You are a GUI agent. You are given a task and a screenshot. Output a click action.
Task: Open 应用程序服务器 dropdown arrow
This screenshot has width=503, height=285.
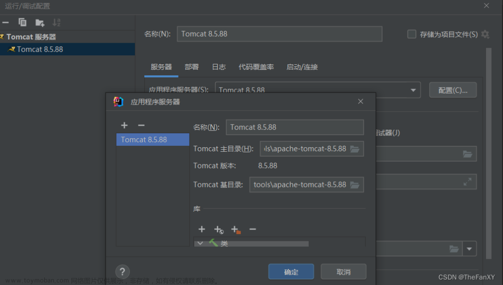tap(413, 90)
